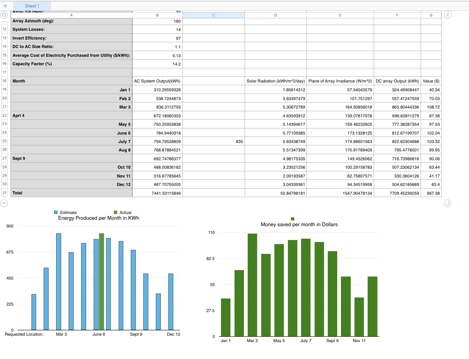Viewport: 469px width, 359px height.
Task: Click the green legend square above Money saved chart
Action: click(292, 219)
